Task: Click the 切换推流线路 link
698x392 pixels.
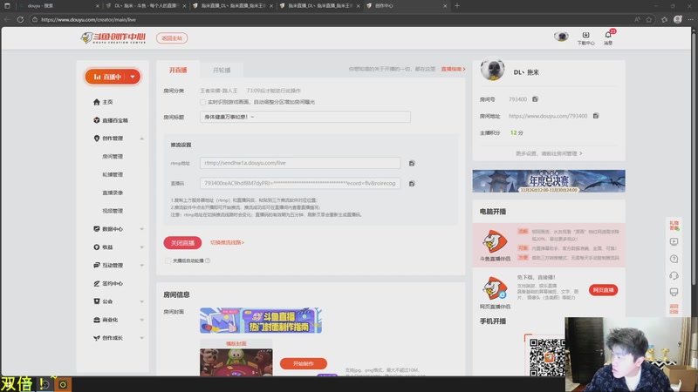Action: click(x=227, y=243)
